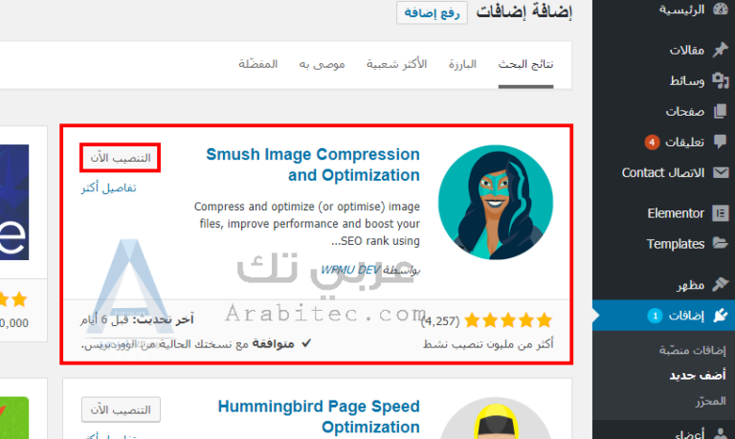Click the plugins plug icon beside إضافات
The height and width of the screenshot is (439, 735).
721,316
